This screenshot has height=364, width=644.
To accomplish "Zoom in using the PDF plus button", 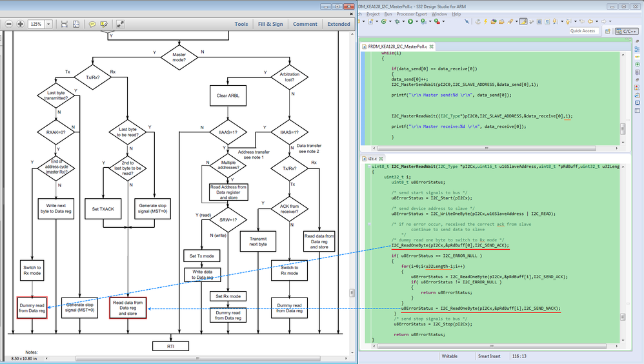I will pos(20,25).
